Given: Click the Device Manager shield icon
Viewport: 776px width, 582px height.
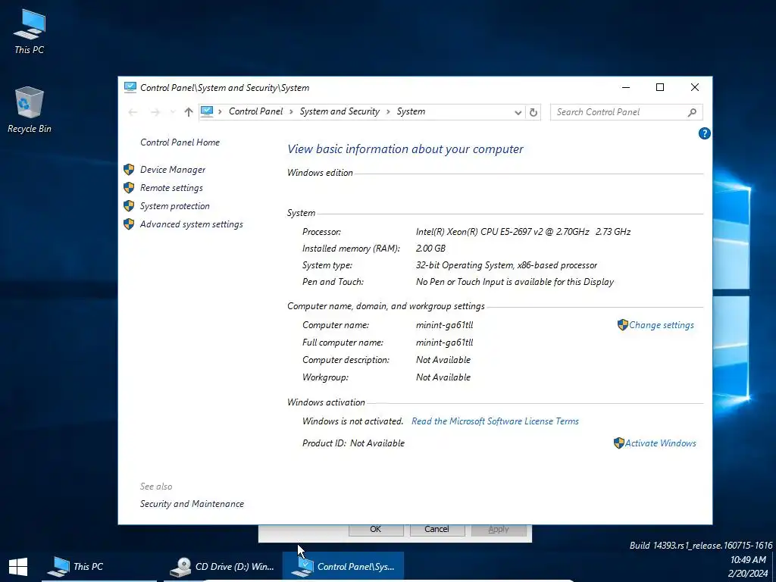Looking at the screenshot, I should [129, 170].
